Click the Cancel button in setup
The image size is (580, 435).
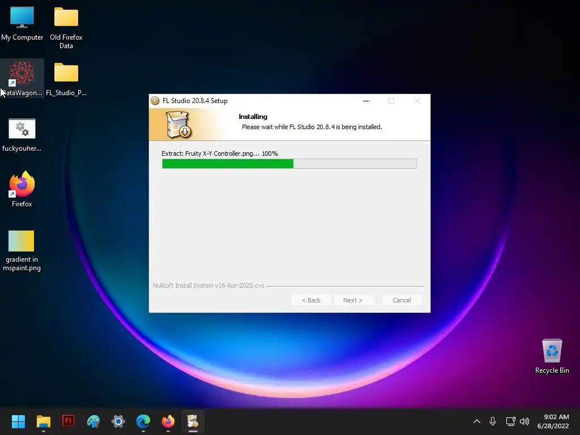[x=402, y=300]
